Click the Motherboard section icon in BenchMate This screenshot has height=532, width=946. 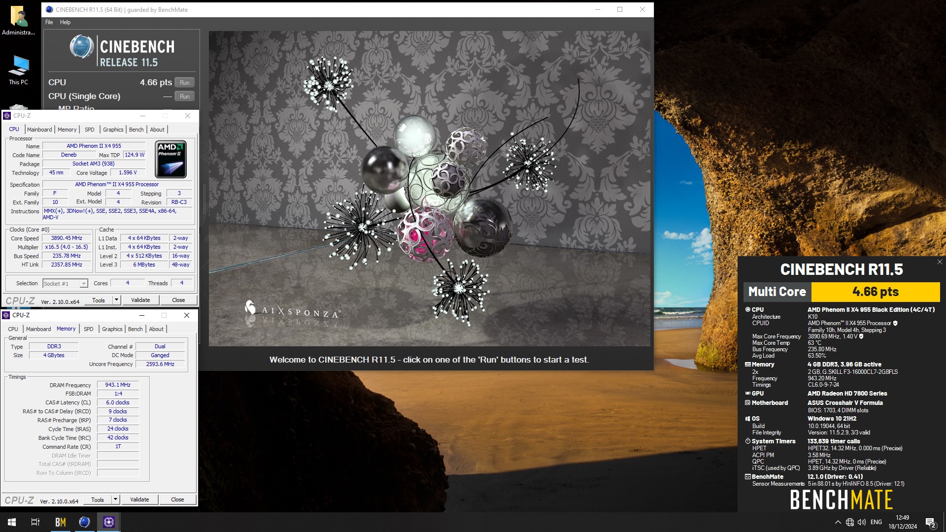[747, 403]
